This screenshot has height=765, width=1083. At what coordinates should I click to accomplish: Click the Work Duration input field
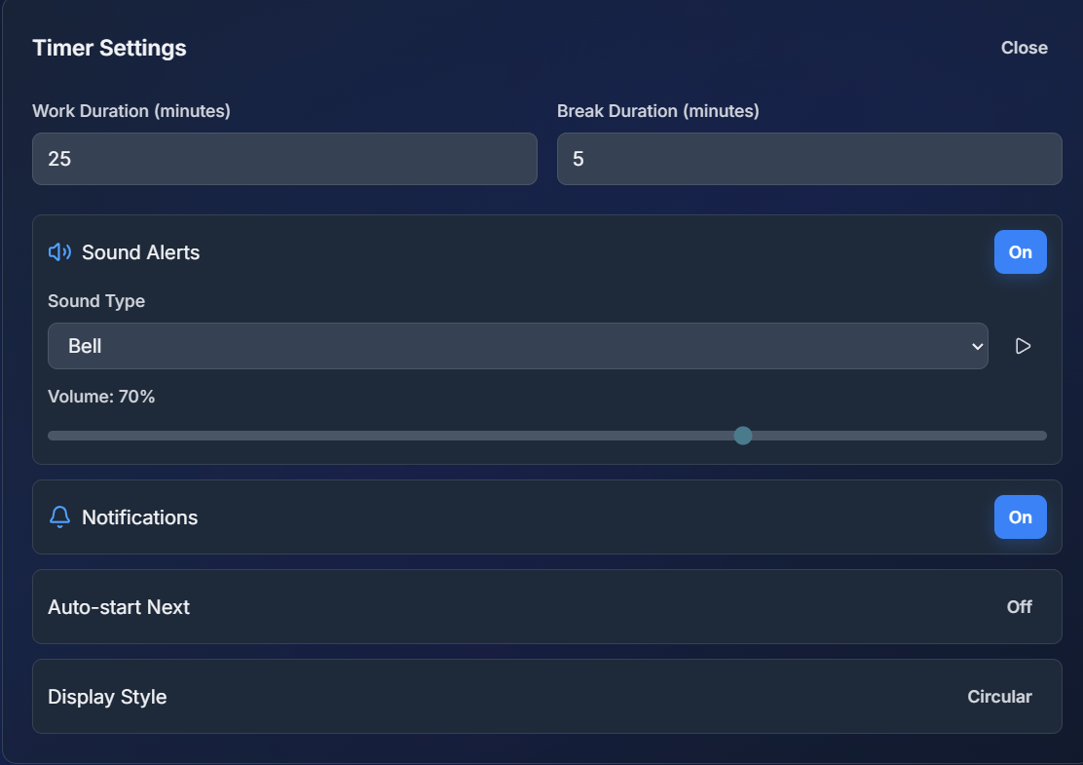pyautogui.click(x=284, y=158)
